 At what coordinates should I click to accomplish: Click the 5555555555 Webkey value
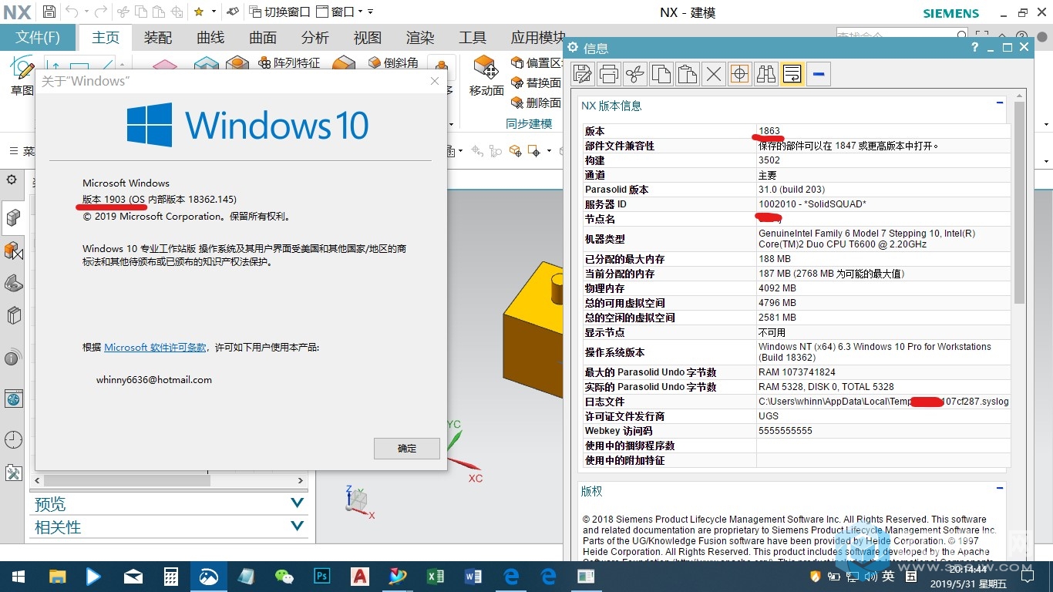click(x=786, y=430)
